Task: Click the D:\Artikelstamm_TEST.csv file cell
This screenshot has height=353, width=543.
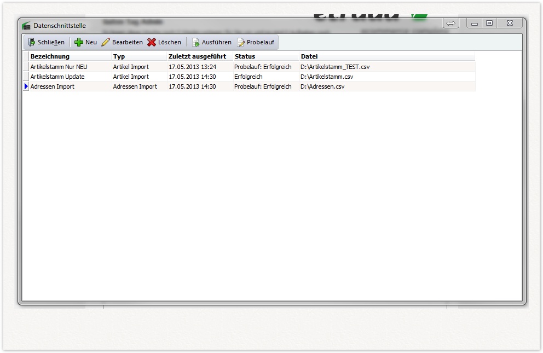Action: pyautogui.click(x=335, y=67)
